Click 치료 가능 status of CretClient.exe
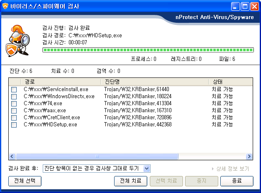This screenshot has height=193, width=261. coord(222,118)
